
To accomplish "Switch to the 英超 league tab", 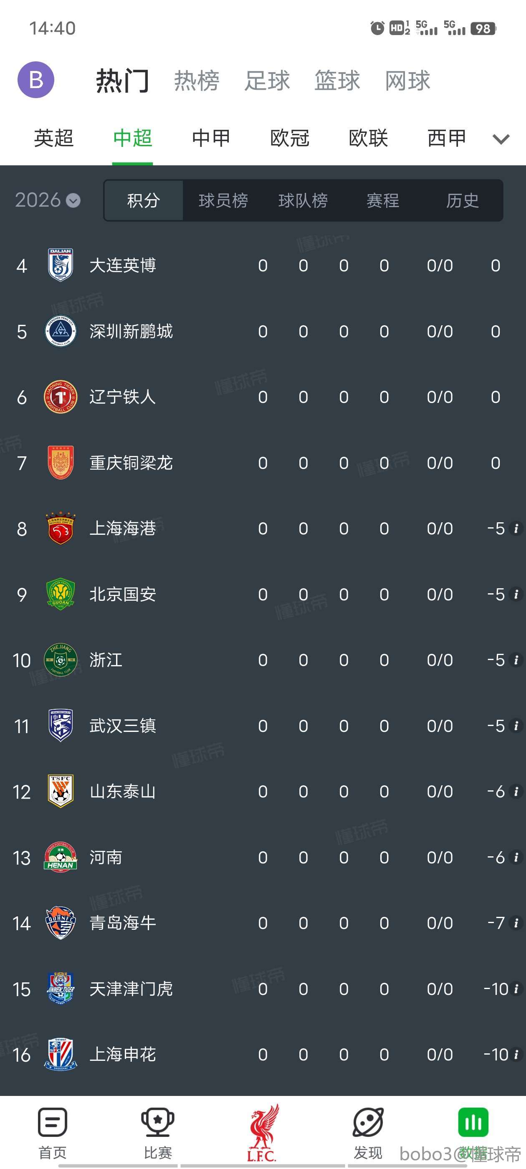I will coord(53,138).
